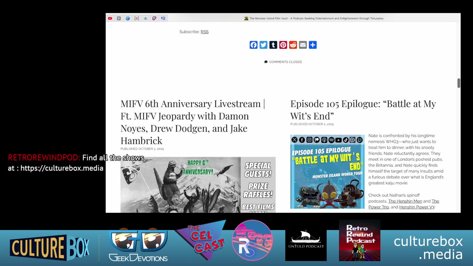Open the YouTube pinned tab

110,18
